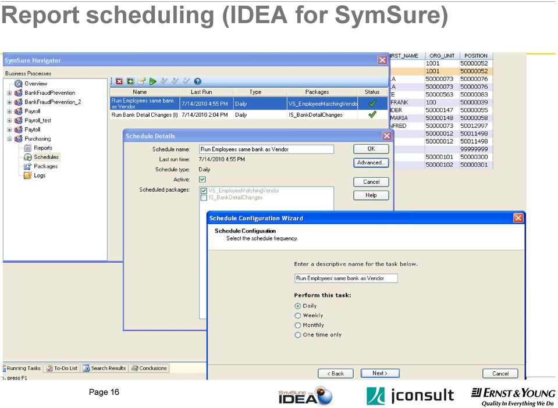Go Back in the Schedule Configuration Wizard
The width and height of the screenshot is (558, 408).
pos(336,374)
